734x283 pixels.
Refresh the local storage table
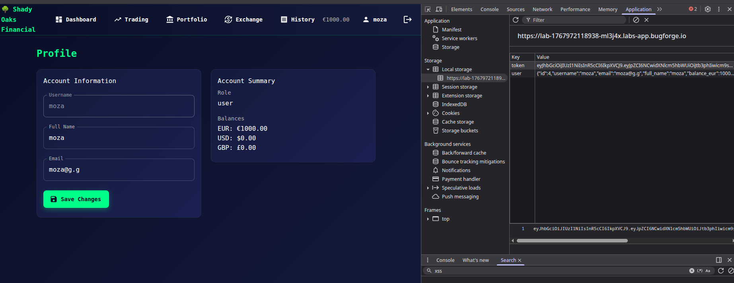coord(516,20)
